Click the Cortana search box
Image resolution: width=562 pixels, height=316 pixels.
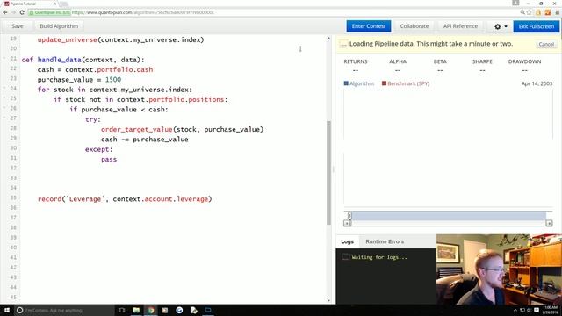click(x=64, y=310)
